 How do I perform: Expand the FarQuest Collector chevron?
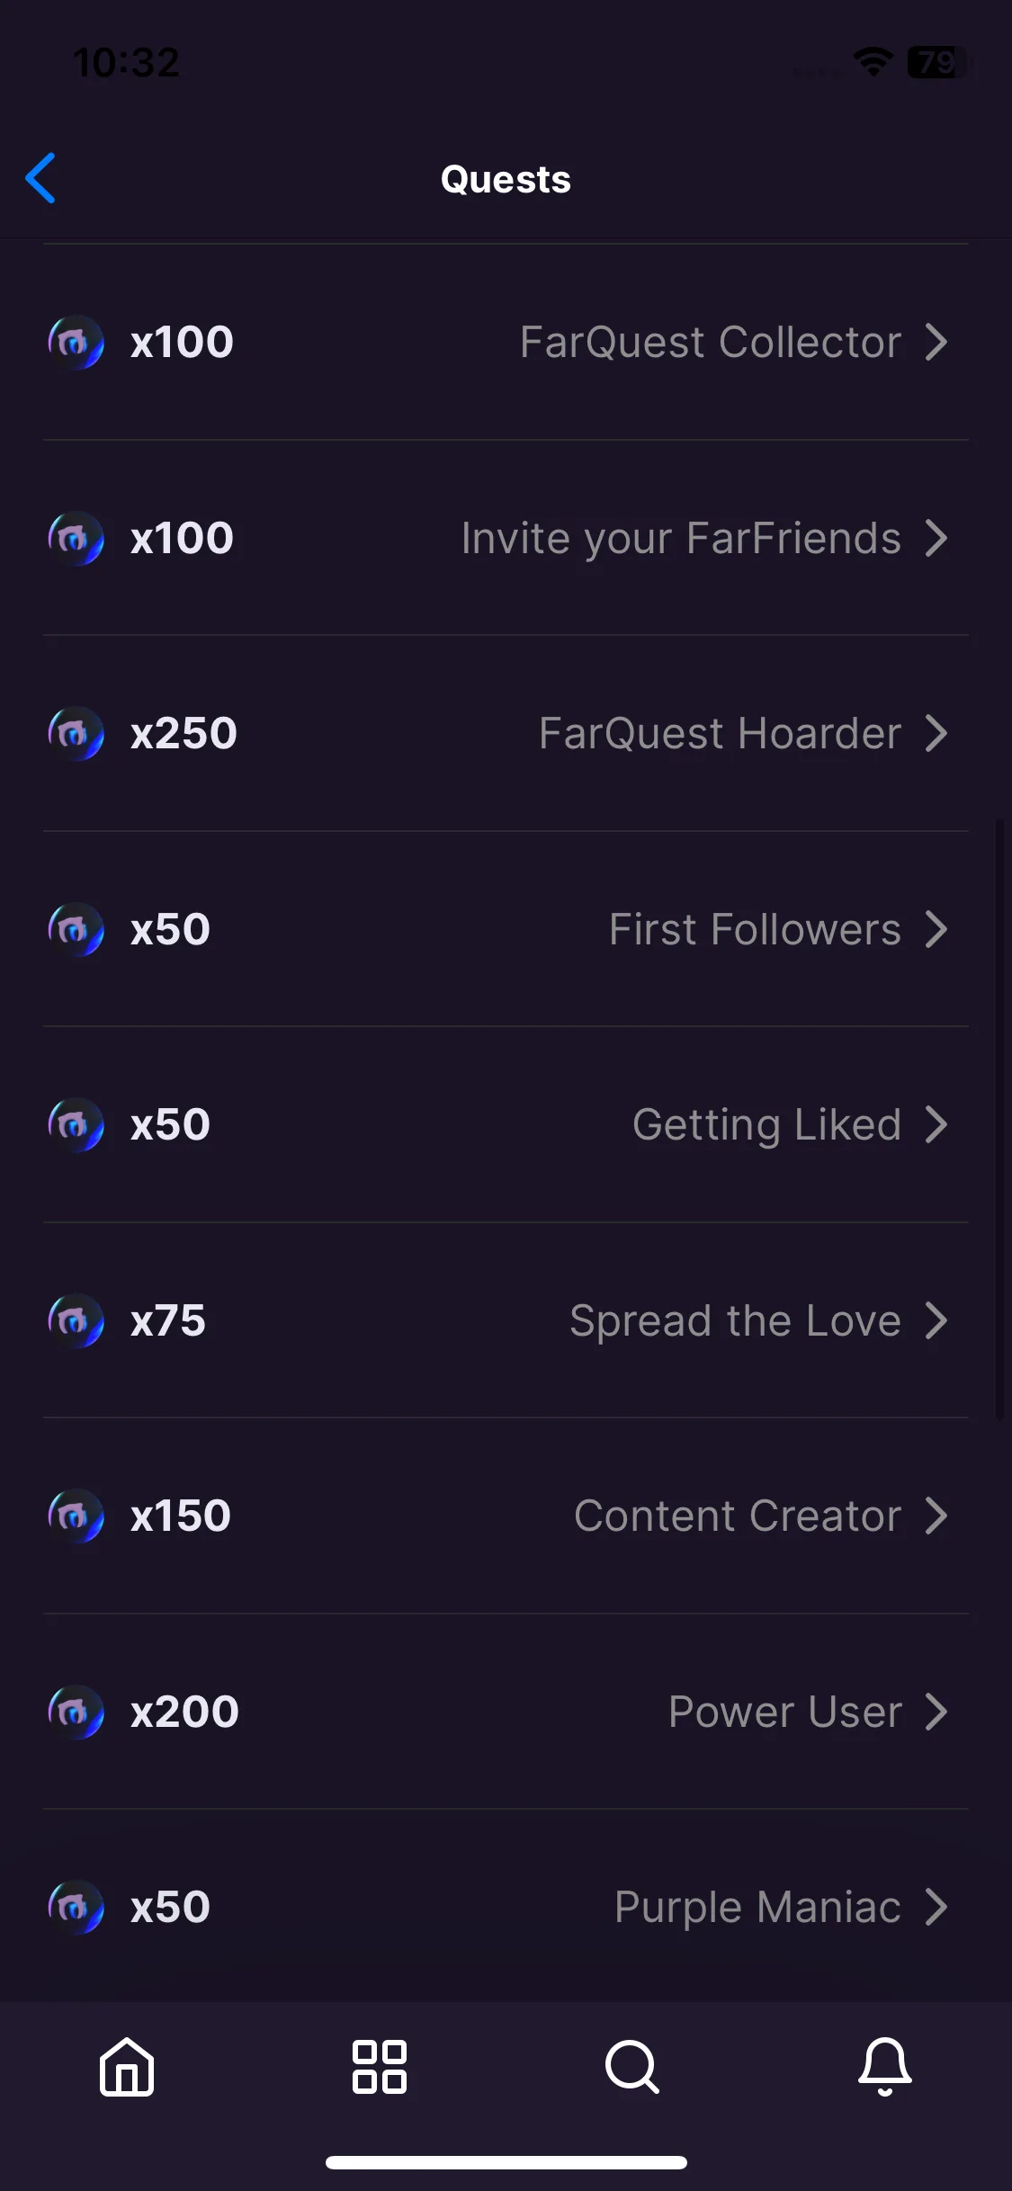(x=936, y=343)
